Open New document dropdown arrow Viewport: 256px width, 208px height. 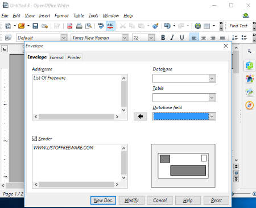[15, 26]
